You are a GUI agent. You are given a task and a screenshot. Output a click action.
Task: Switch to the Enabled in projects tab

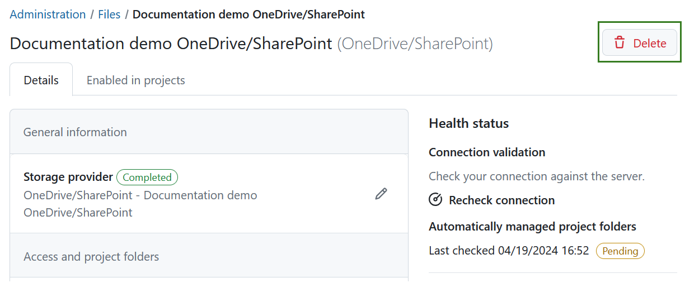point(135,80)
